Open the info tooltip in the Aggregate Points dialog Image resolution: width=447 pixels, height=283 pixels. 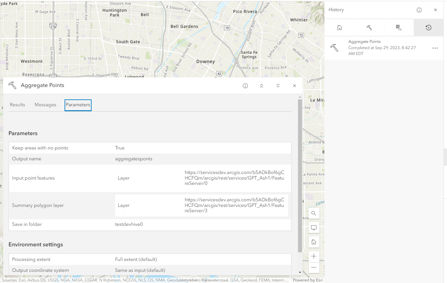point(245,86)
